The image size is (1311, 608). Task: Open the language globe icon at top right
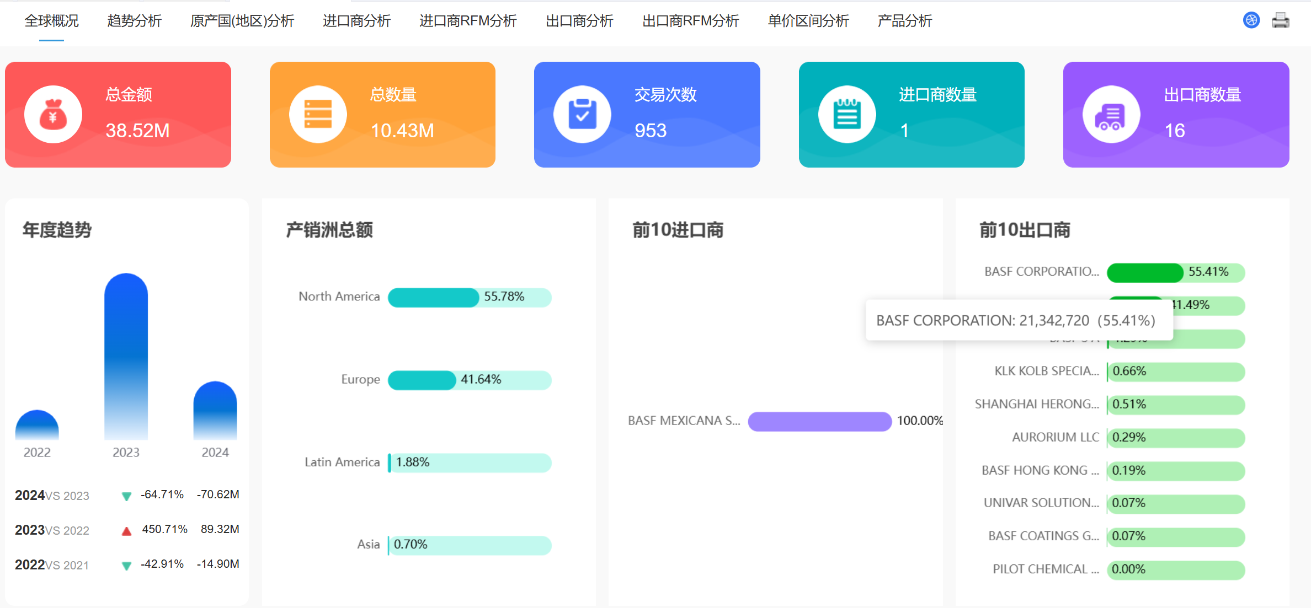click(1251, 20)
